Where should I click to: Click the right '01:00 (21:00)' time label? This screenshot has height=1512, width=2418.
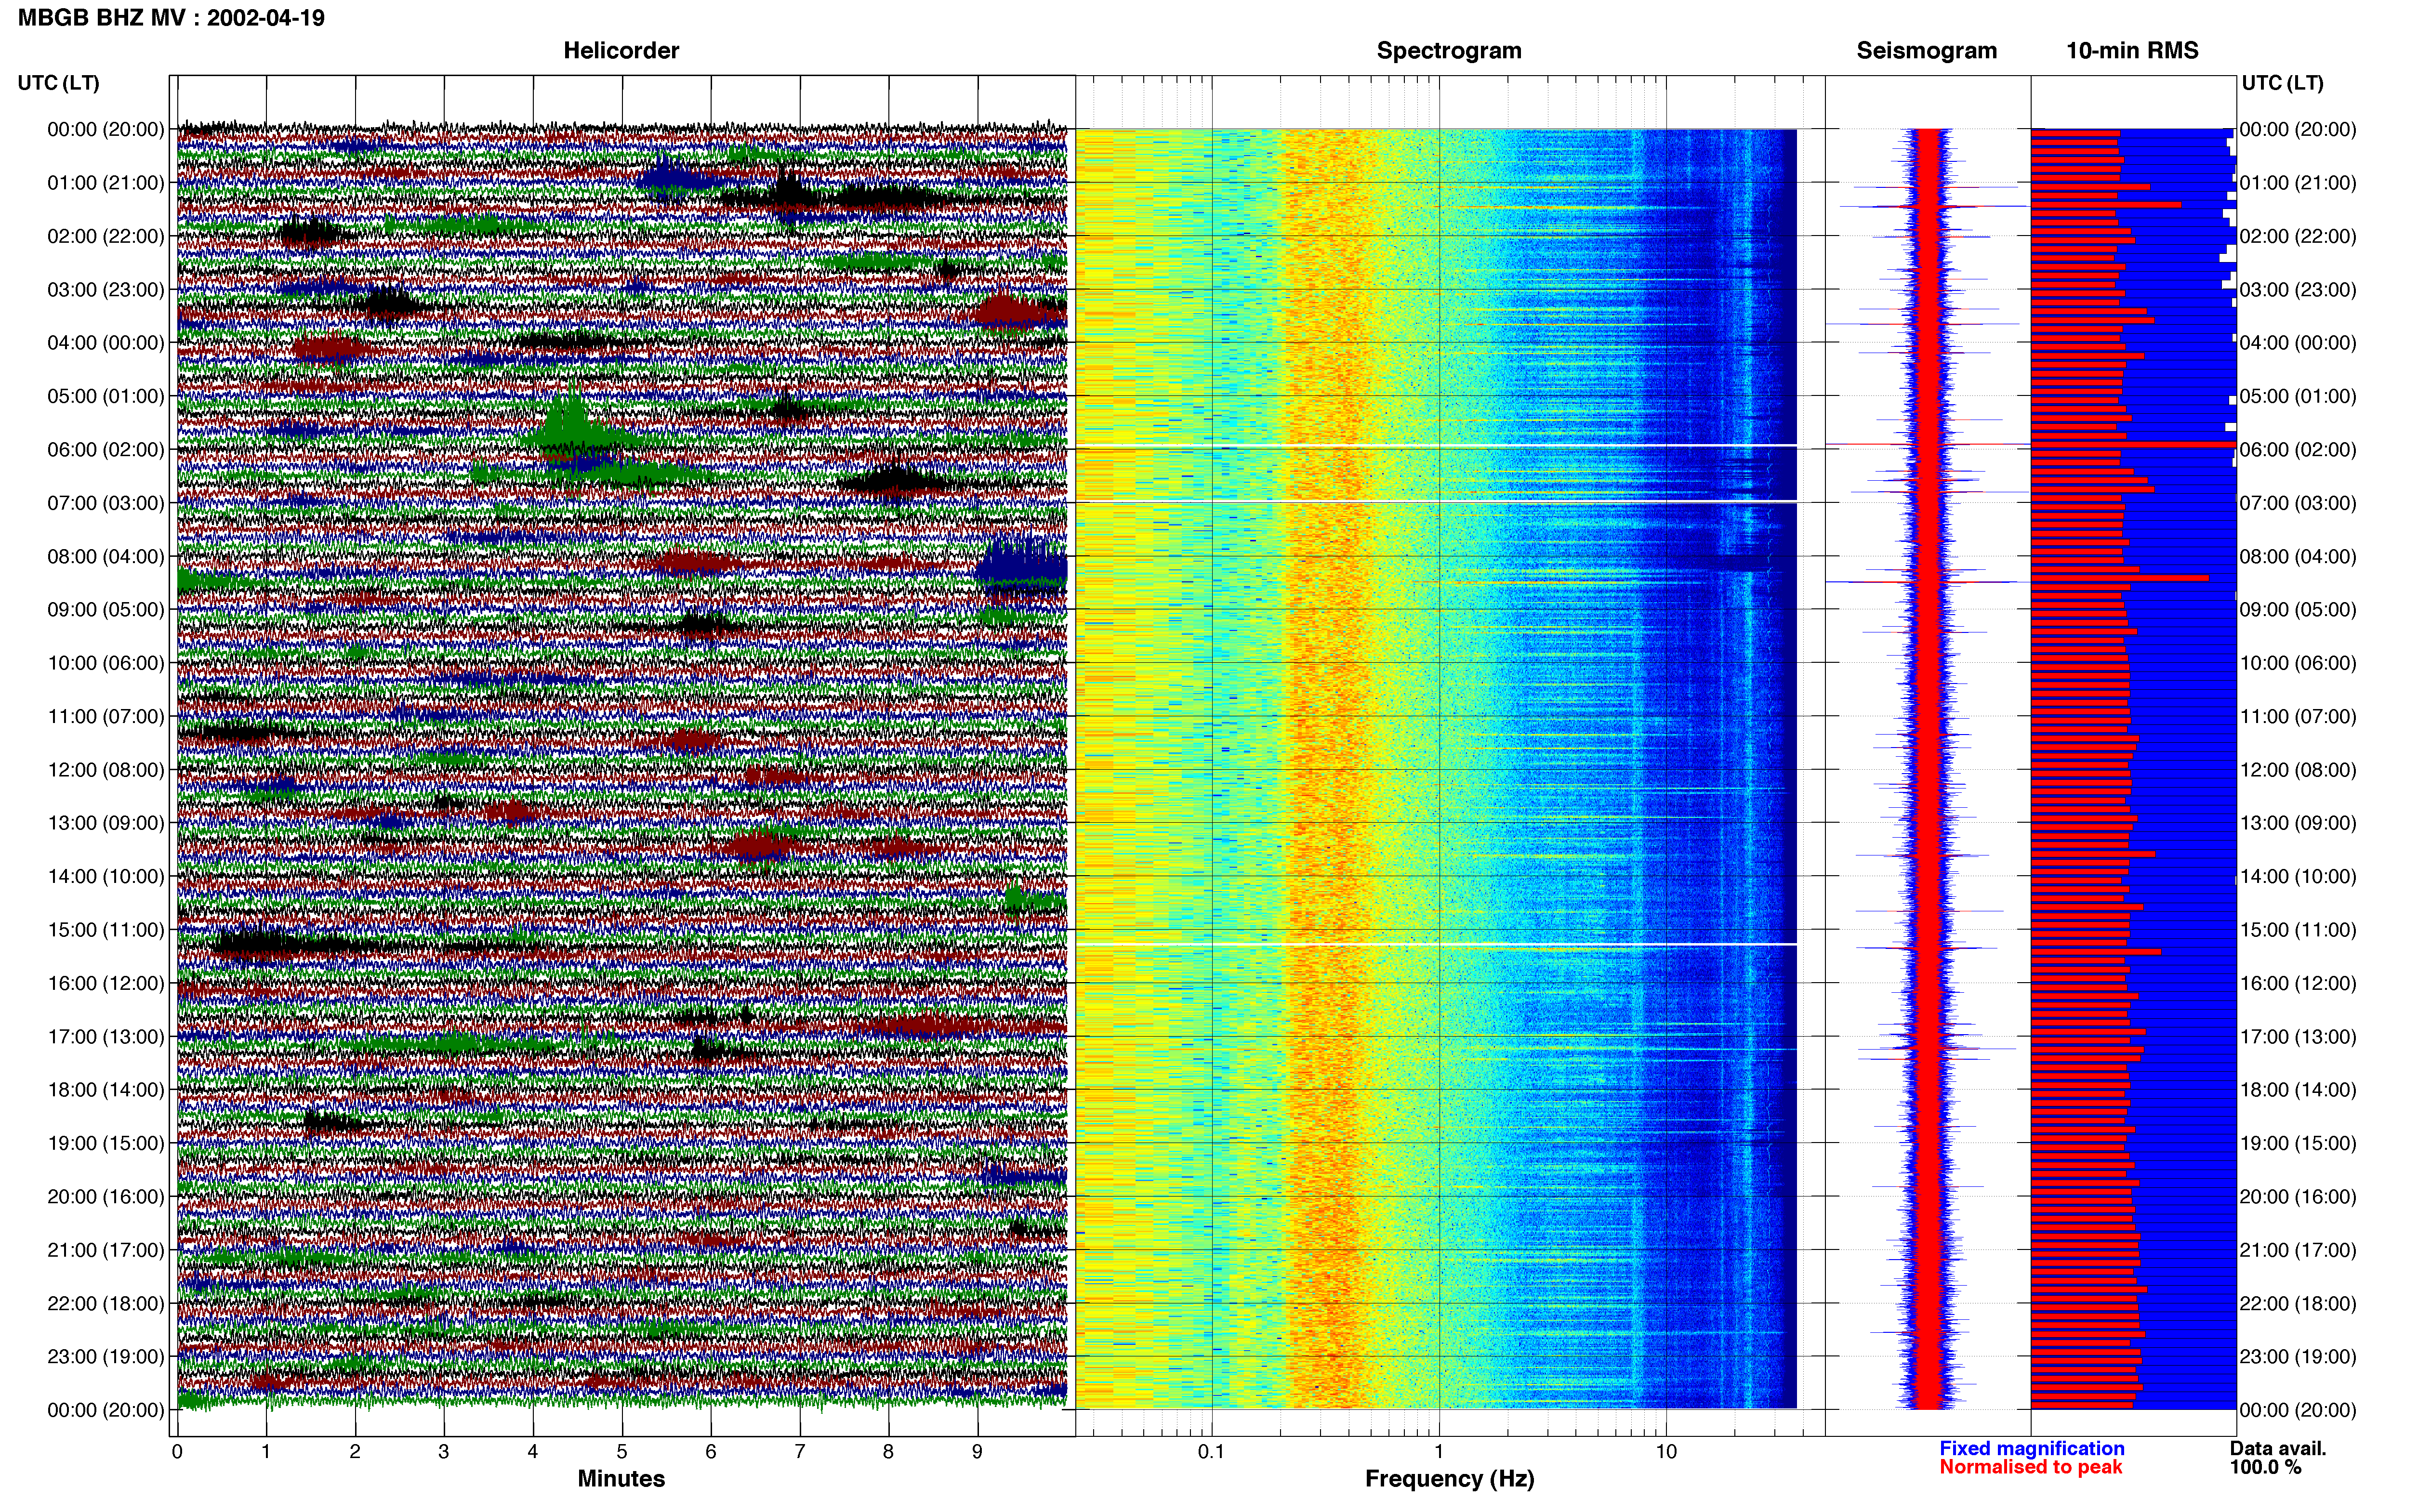click(x=2298, y=183)
